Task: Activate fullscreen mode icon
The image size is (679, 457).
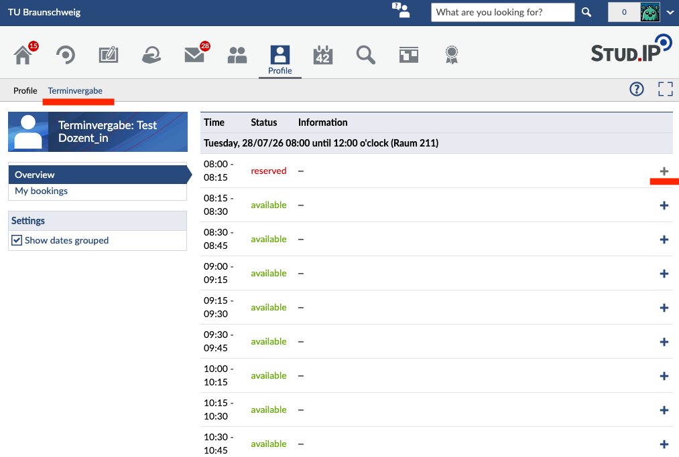Action: [x=665, y=89]
